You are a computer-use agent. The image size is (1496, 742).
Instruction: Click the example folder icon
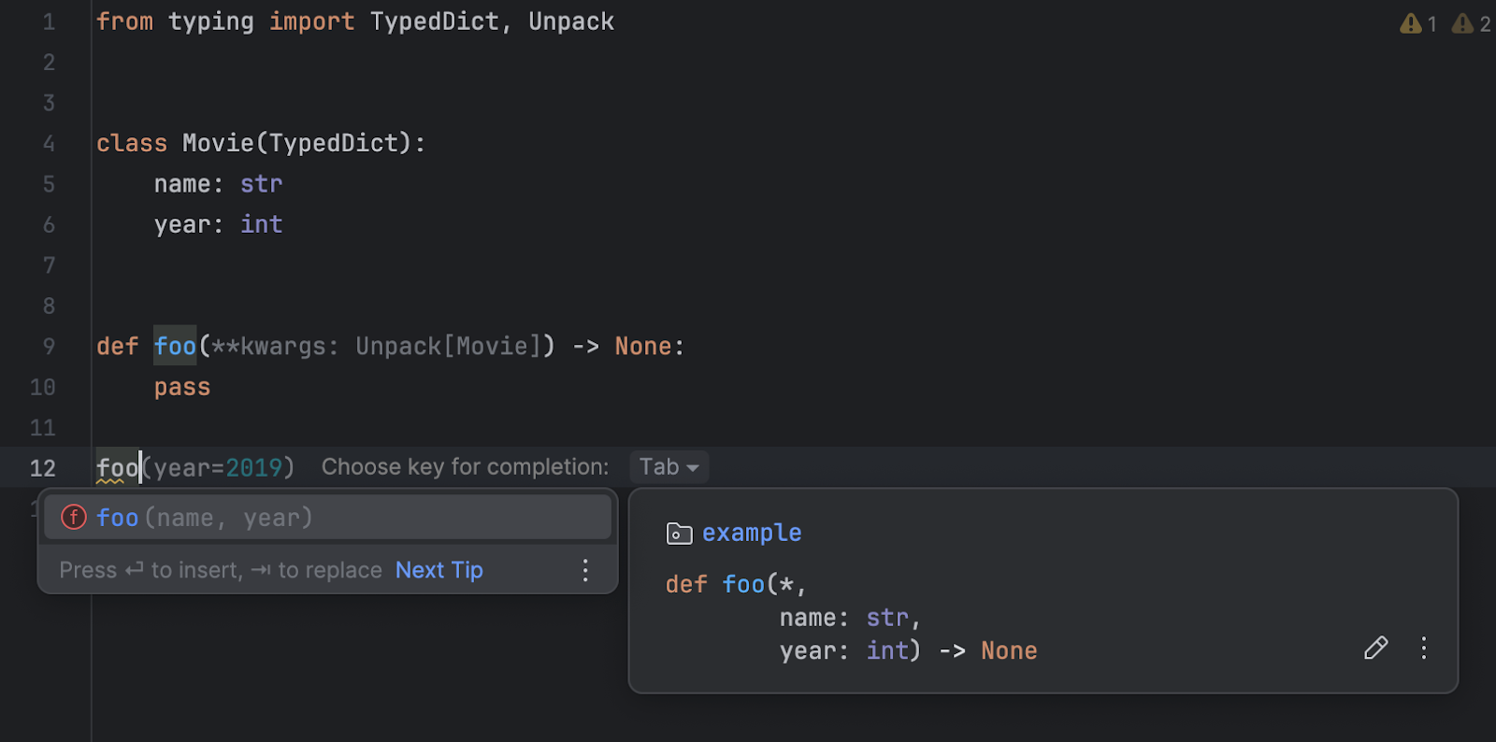click(x=679, y=534)
